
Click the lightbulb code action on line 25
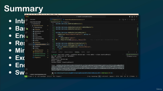coord(57,40)
